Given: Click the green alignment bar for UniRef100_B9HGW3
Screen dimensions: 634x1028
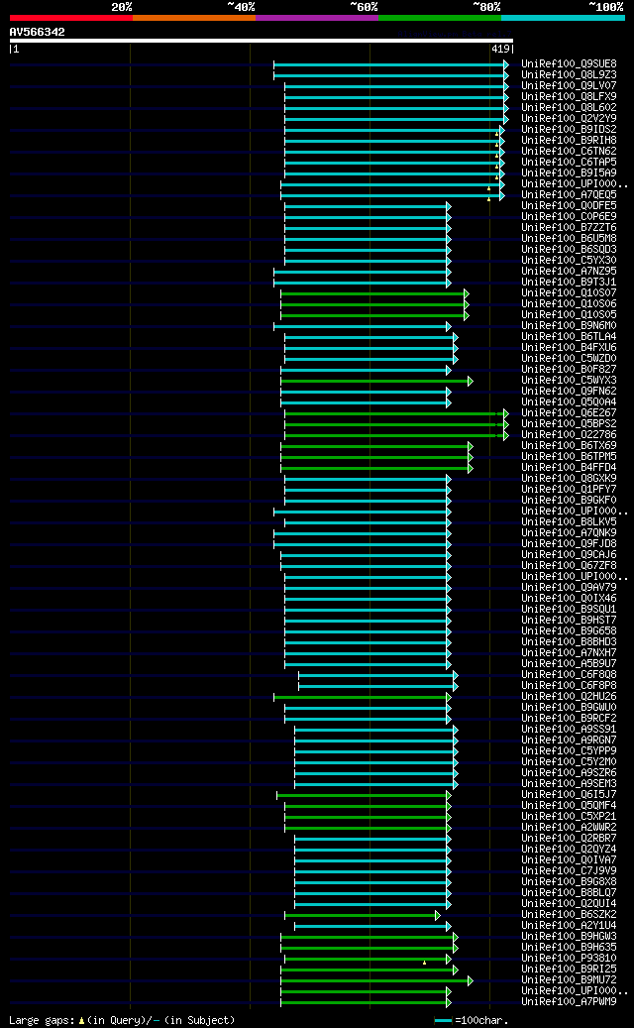Looking at the screenshot, I should pos(369,936).
